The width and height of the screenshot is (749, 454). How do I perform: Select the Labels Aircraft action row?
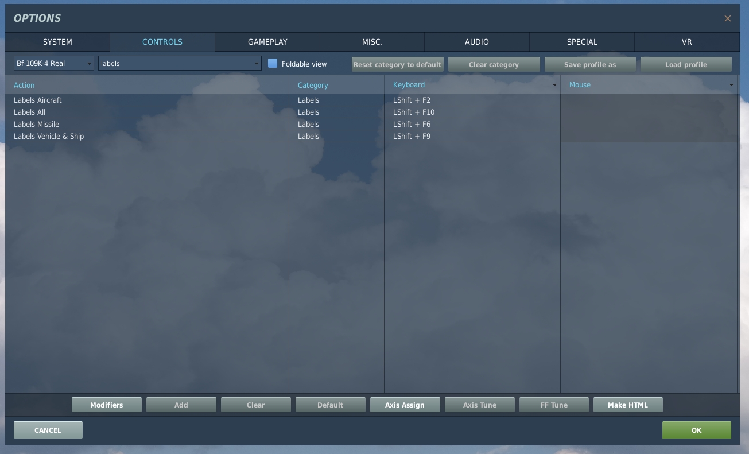[x=147, y=100]
